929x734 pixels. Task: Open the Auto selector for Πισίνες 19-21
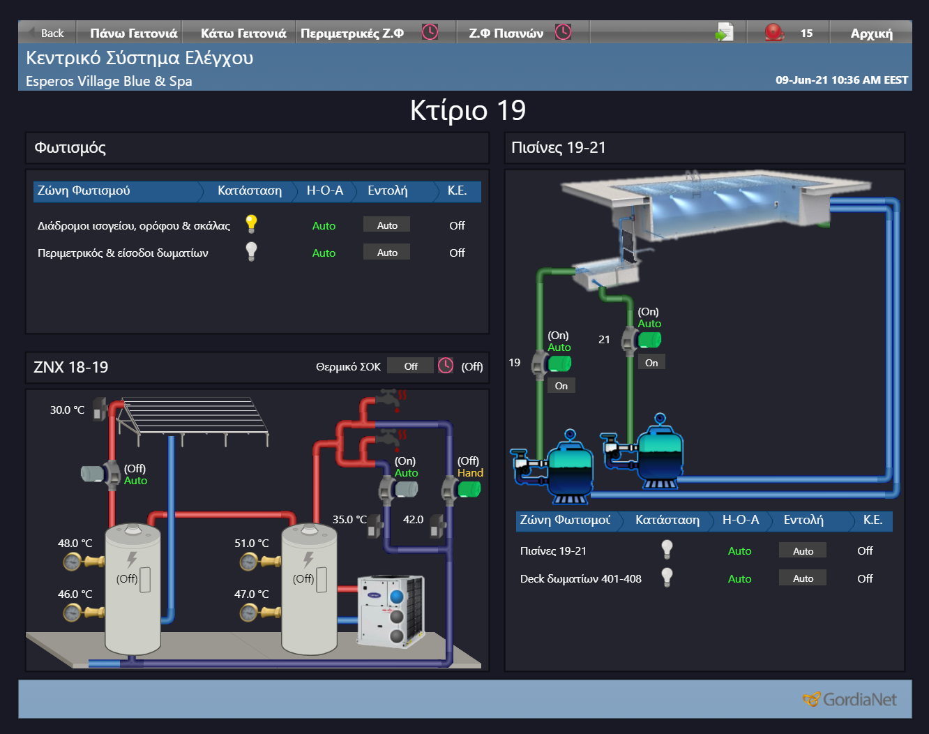(x=802, y=550)
